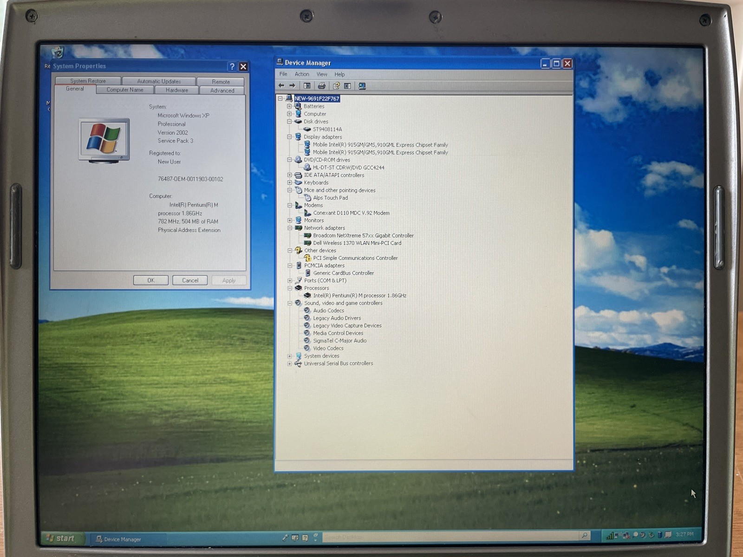Switch to the System Restore tab
Screen dimensions: 743x557
pyautogui.click(x=88, y=81)
